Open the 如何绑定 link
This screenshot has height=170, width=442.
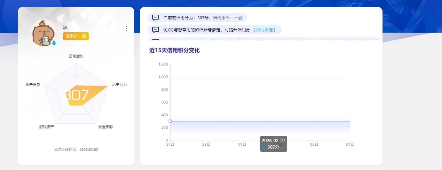pos(264,30)
